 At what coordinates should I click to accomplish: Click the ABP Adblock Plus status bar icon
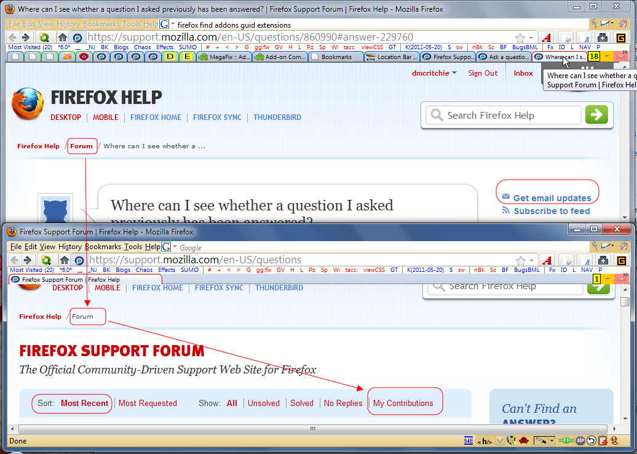[x=581, y=440]
